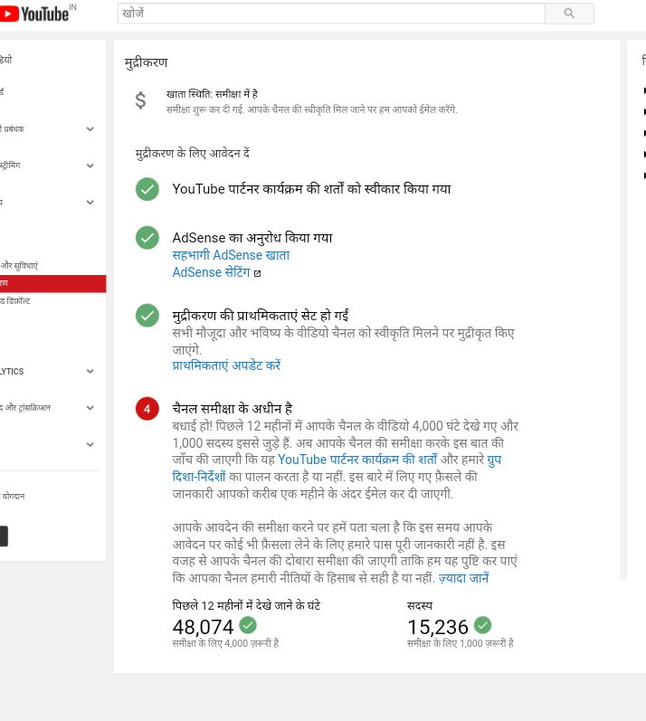This screenshot has height=721, width=646.
Task: Click समीक्षा के लिए 1,000 ज़रूरी है text
Action: pos(461,643)
